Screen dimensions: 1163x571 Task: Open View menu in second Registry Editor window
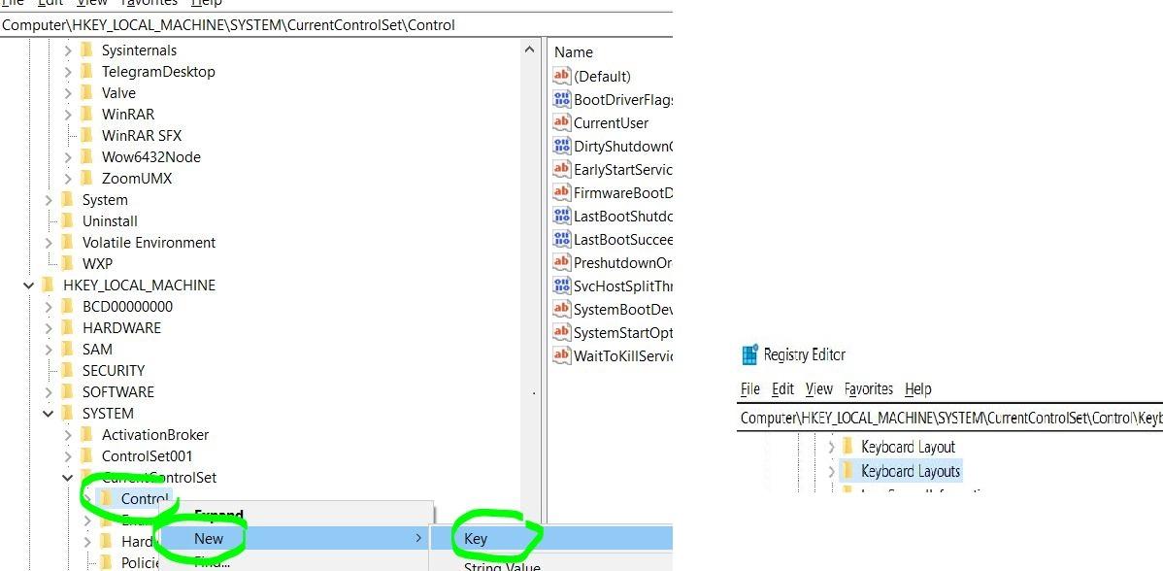[818, 388]
